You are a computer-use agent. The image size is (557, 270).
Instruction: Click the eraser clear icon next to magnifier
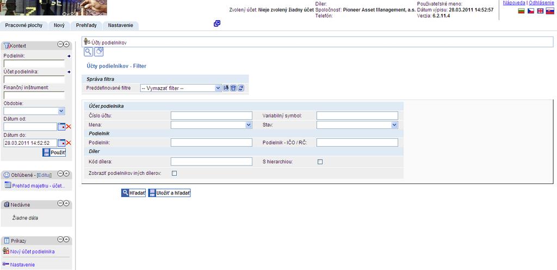point(99,52)
